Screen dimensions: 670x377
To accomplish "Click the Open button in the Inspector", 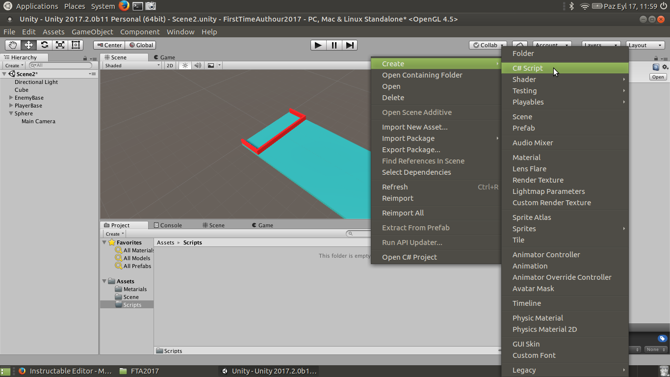I will coord(658,77).
